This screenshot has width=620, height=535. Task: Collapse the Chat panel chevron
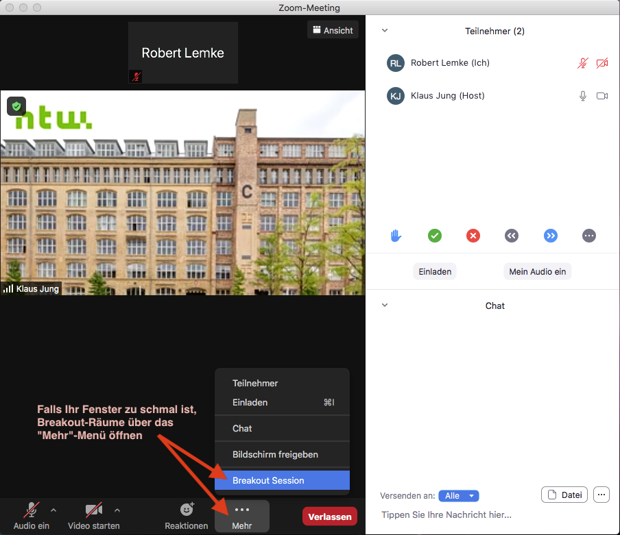[x=385, y=306]
